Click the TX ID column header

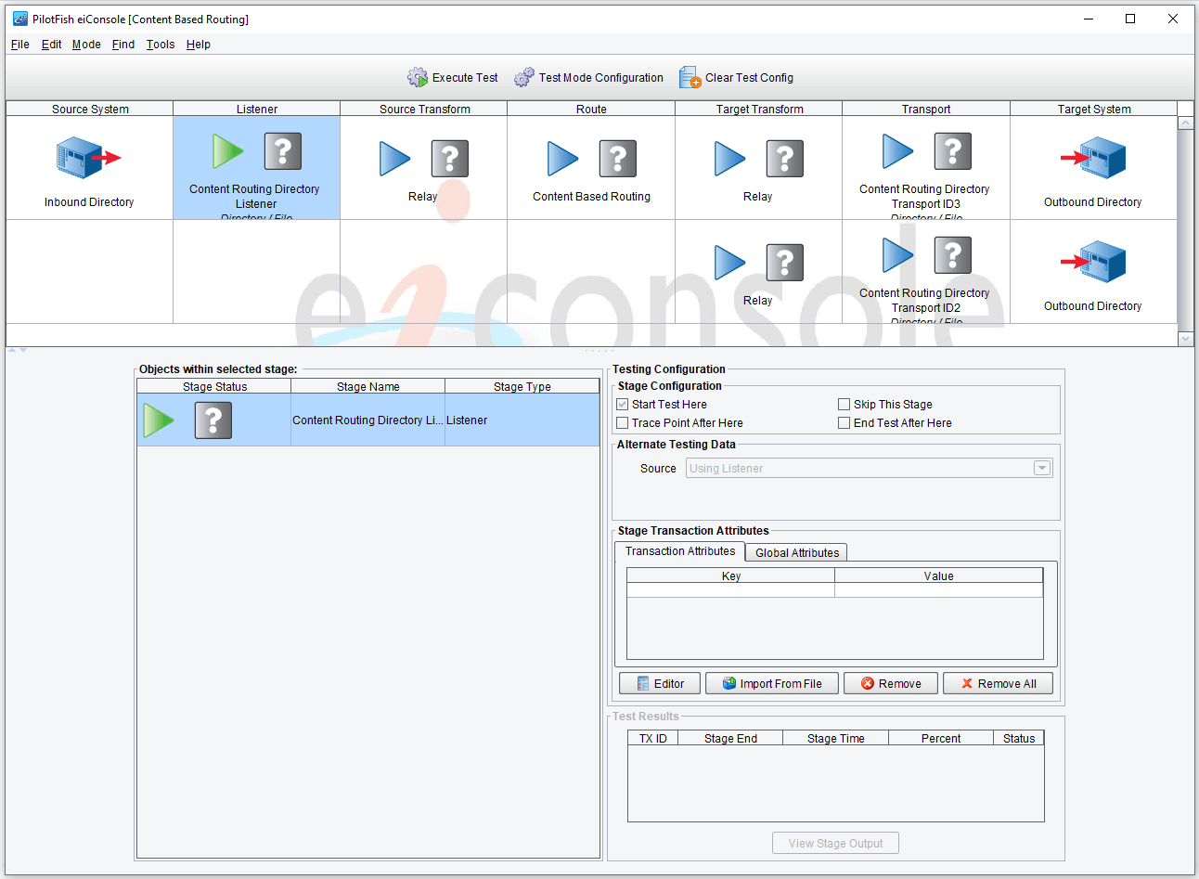click(653, 739)
